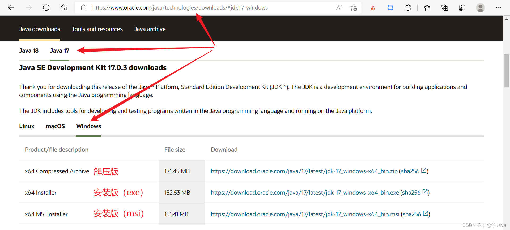Switch to the Linux downloads tab
The width and height of the screenshot is (510, 230).
(27, 126)
